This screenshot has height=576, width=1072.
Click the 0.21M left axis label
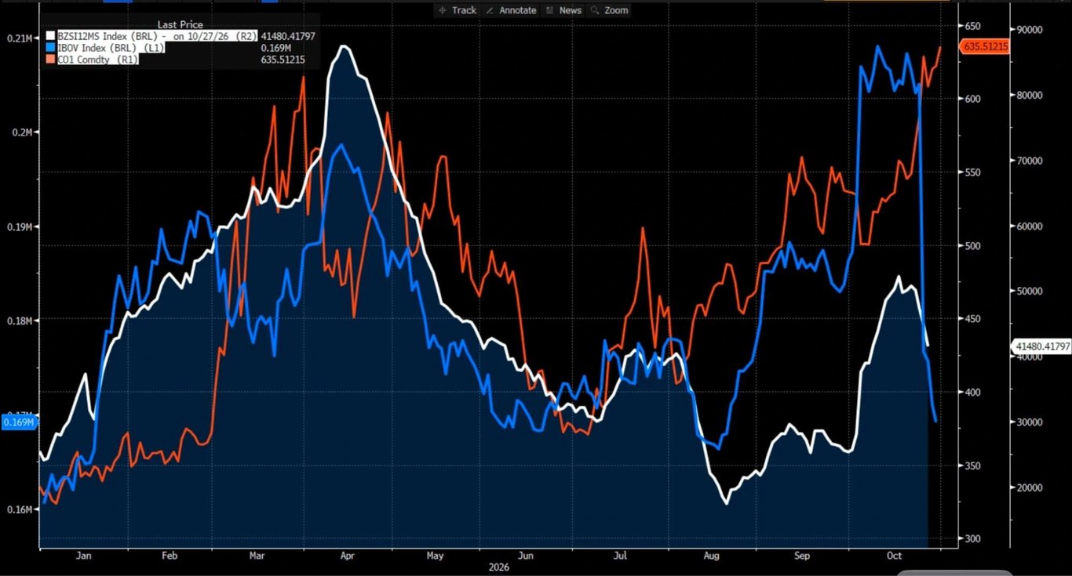pyautogui.click(x=19, y=38)
